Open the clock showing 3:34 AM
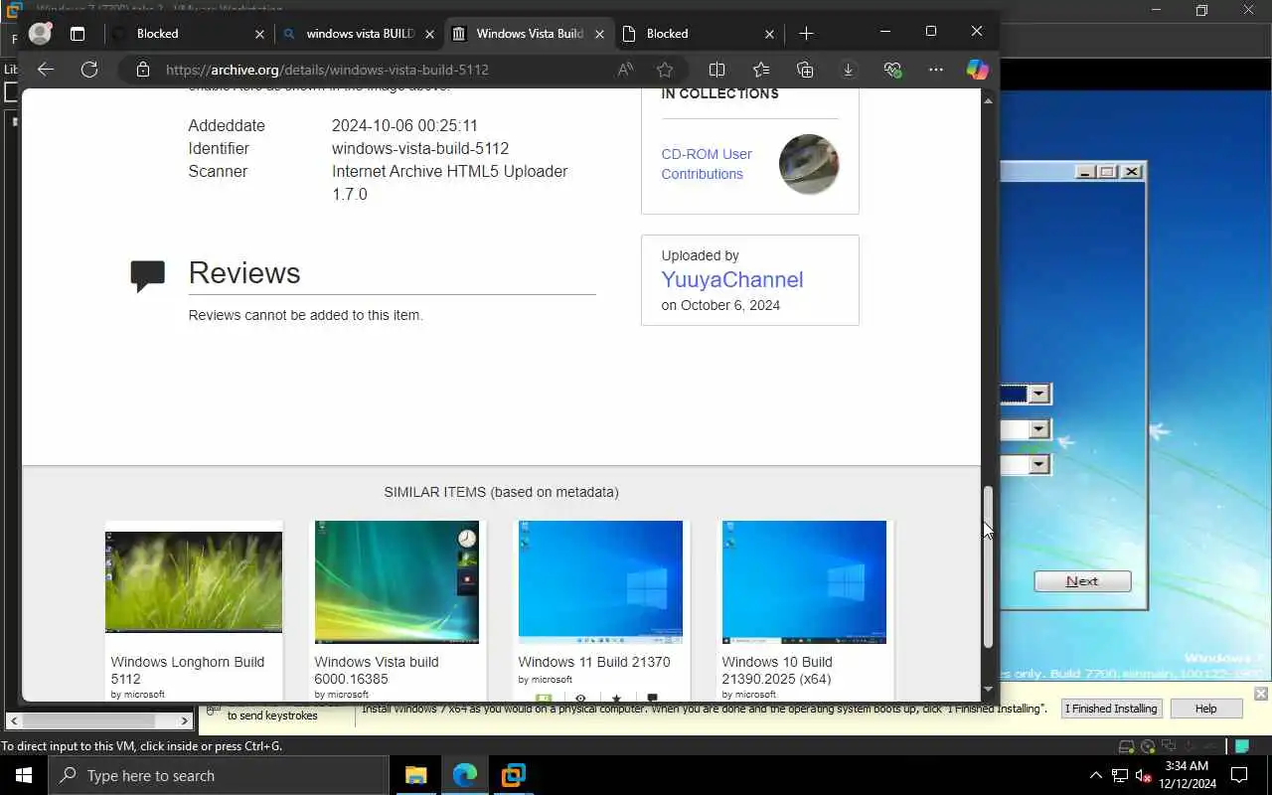 coord(1187,775)
